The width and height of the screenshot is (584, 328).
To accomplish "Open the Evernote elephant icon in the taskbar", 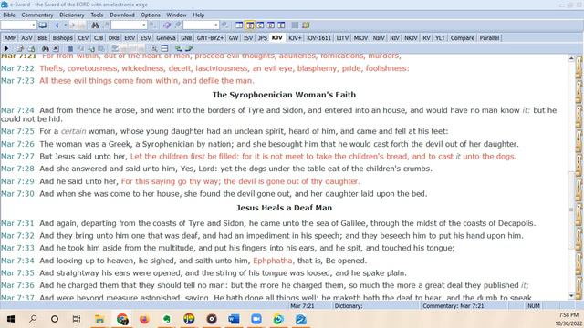I will pos(167,319).
